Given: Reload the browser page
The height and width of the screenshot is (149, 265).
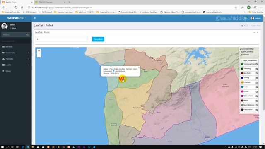Looking at the screenshot, I should click(16, 7).
